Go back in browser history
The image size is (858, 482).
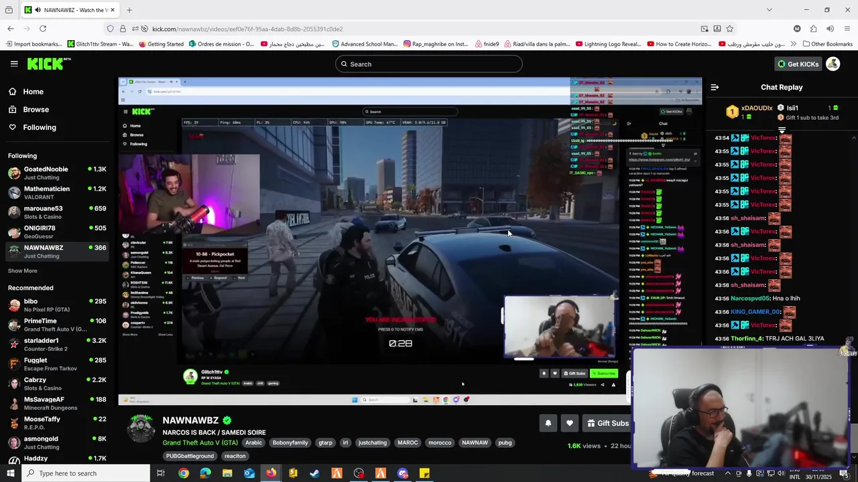pos(11,29)
